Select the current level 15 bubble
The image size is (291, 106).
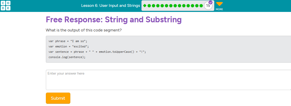click(x=208, y=6)
